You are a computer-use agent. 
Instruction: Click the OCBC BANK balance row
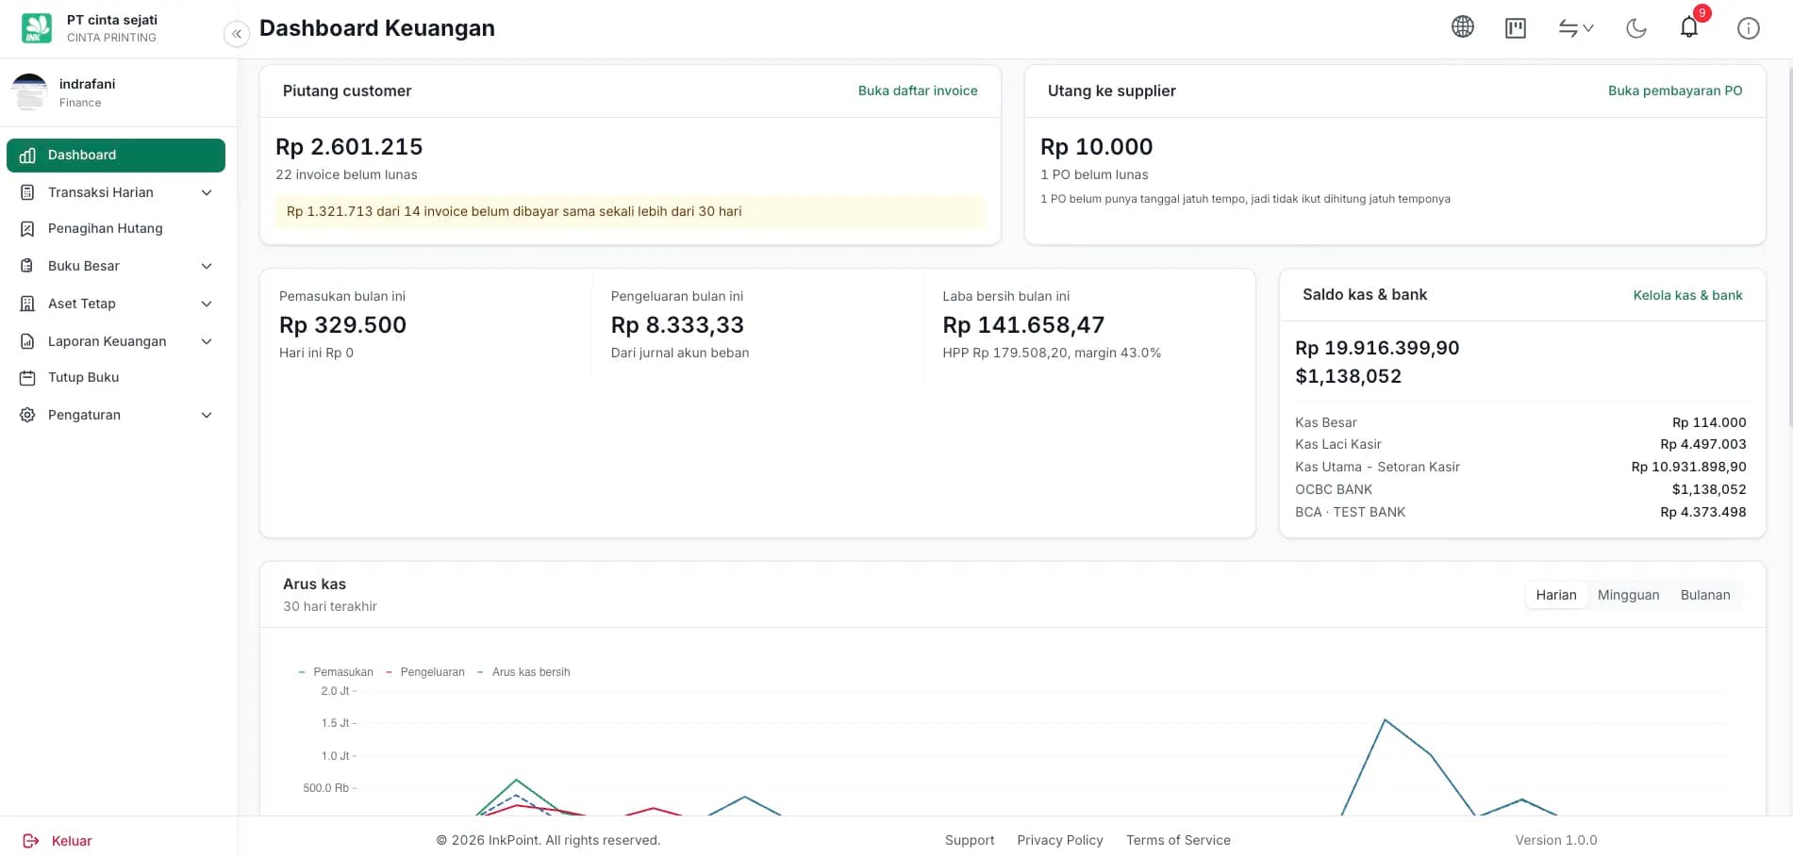pos(1520,489)
